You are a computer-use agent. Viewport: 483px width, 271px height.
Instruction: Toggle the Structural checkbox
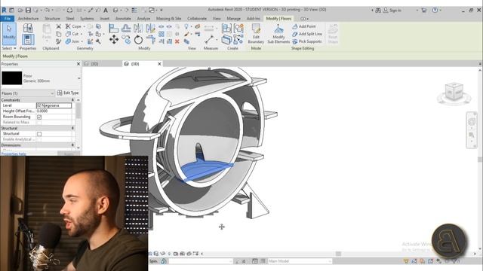click(x=39, y=134)
